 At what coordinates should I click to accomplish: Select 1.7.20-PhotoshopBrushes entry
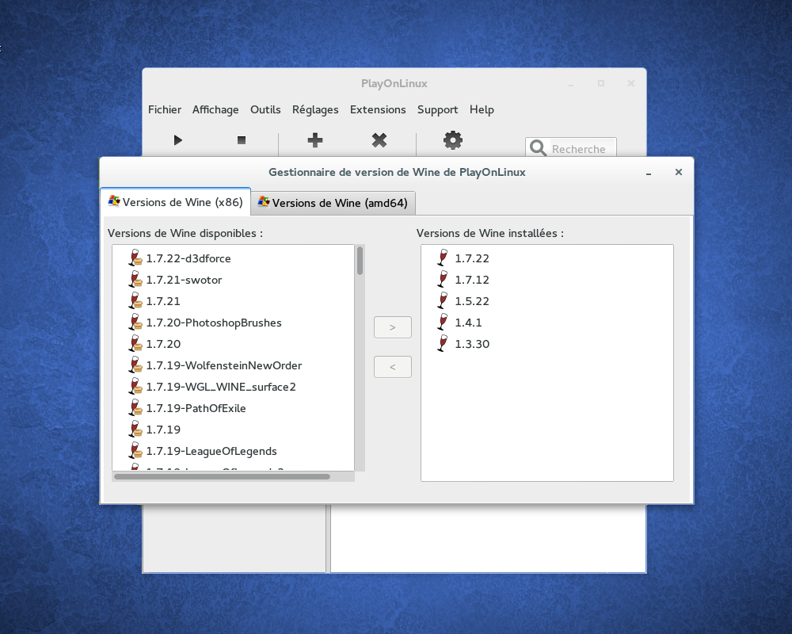(234, 323)
